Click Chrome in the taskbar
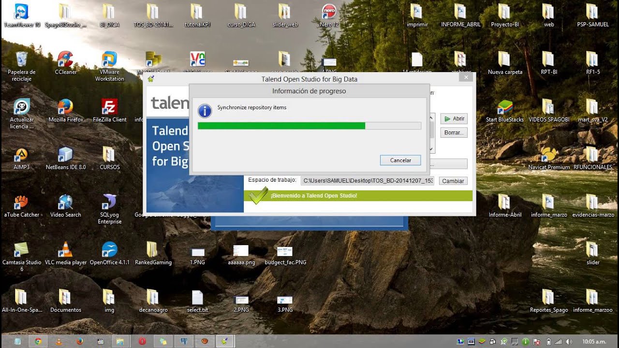 38,341
